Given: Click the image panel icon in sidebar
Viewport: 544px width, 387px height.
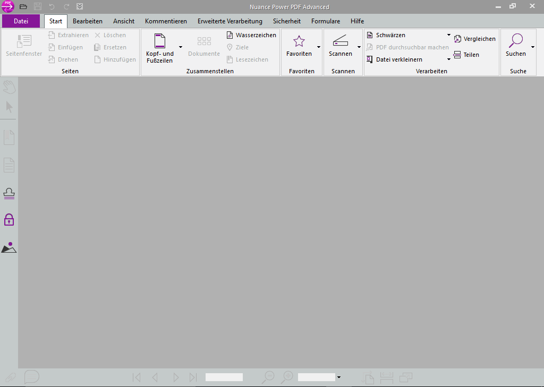Looking at the screenshot, I should [9, 247].
